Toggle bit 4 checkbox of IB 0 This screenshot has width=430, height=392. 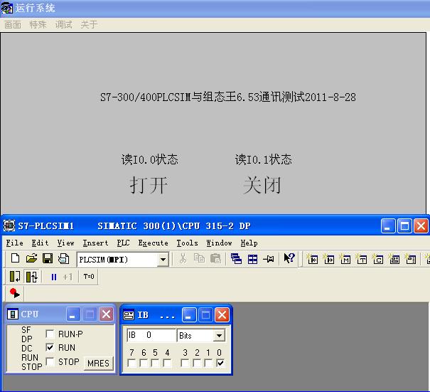(167, 363)
